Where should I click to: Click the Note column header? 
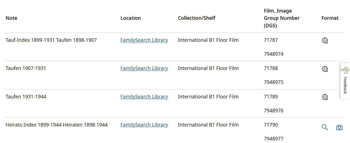pos(11,18)
